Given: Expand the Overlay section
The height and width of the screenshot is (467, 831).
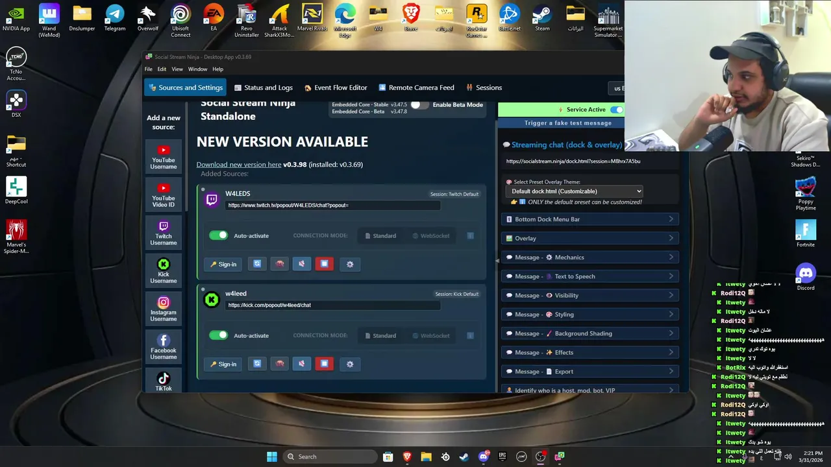Looking at the screenshot, I should tap(590, 238).
